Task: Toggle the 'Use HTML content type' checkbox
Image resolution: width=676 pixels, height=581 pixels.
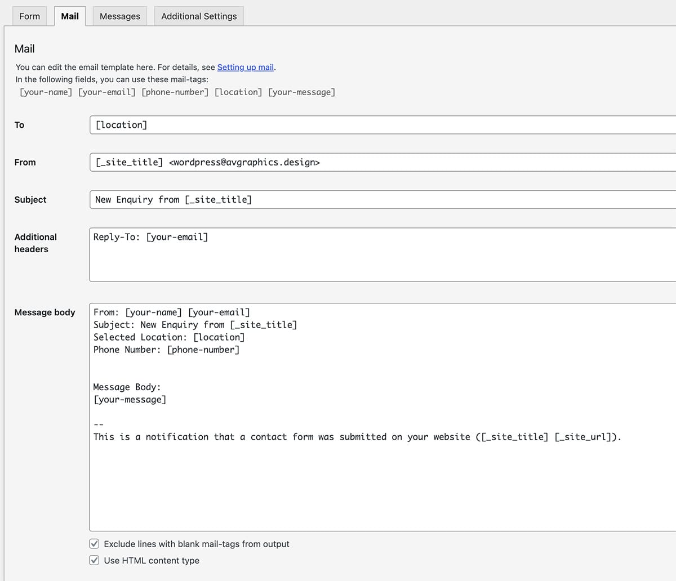Action: coord(95,560)
